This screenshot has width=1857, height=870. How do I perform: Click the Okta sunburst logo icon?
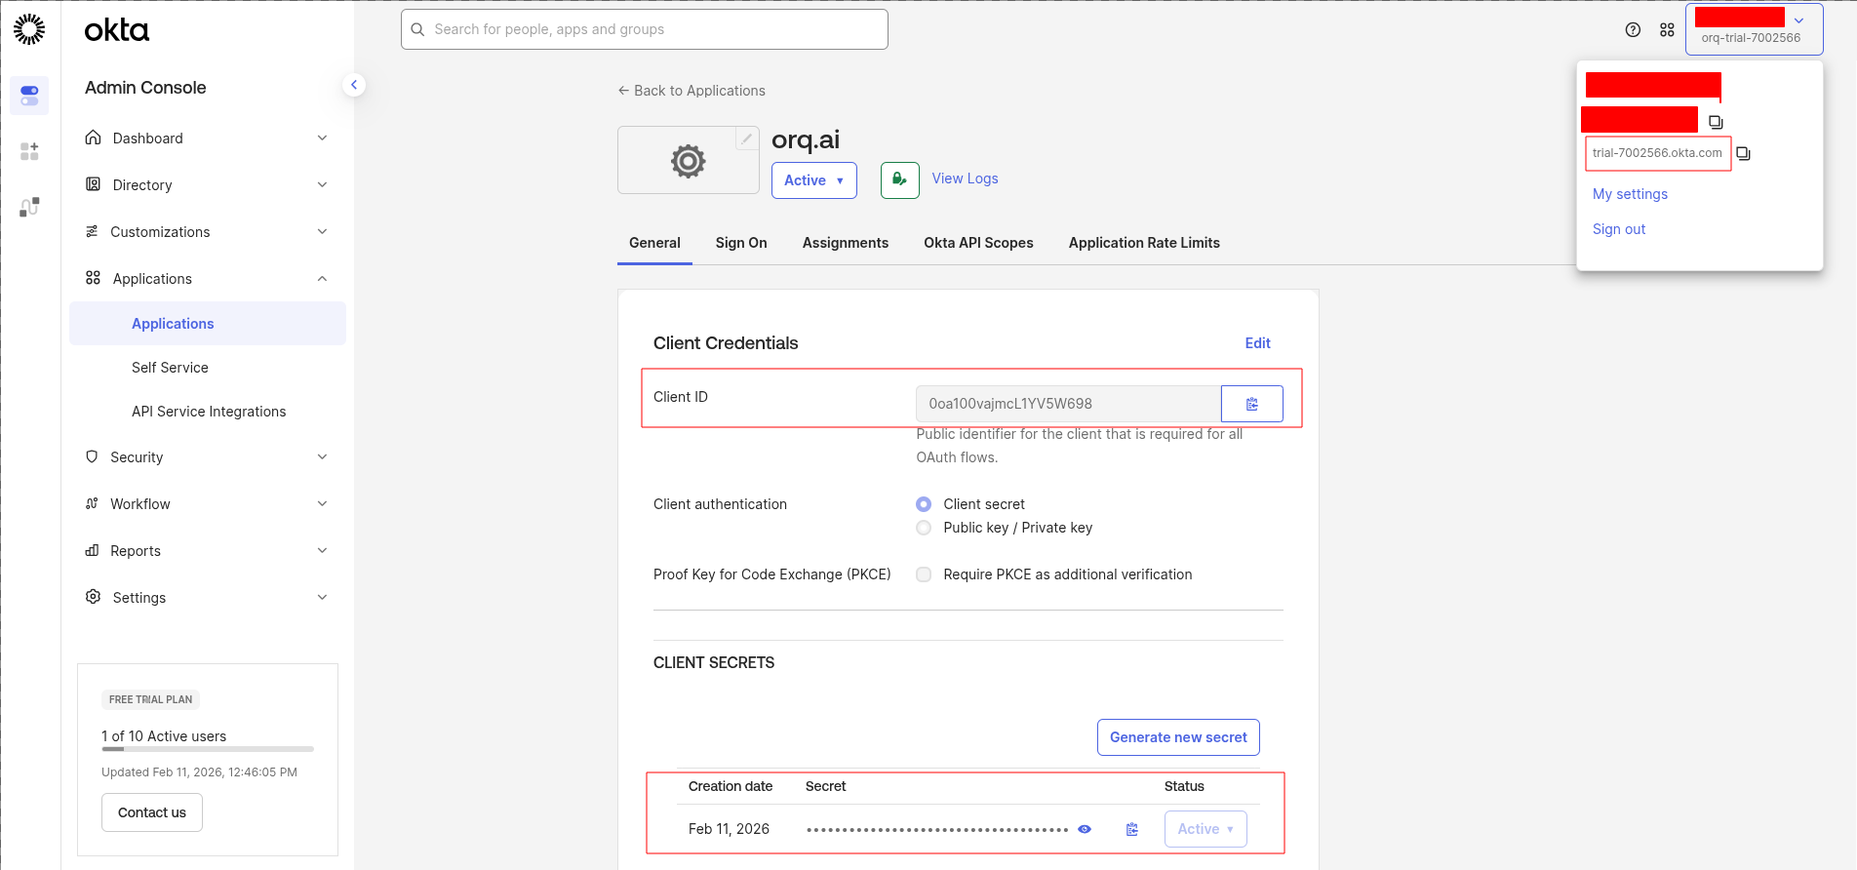(29, 29)
